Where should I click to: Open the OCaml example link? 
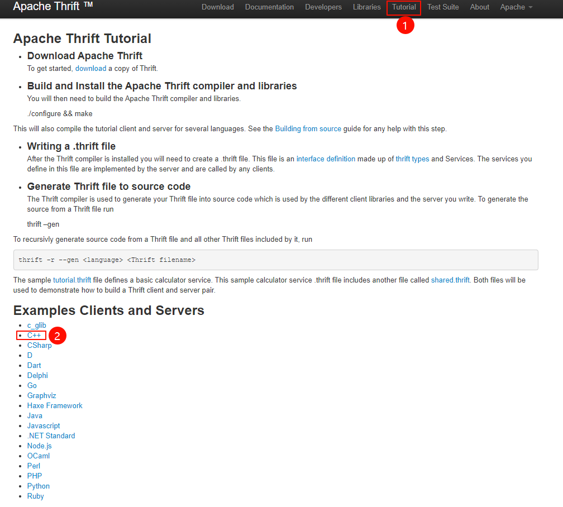(39, 456)
